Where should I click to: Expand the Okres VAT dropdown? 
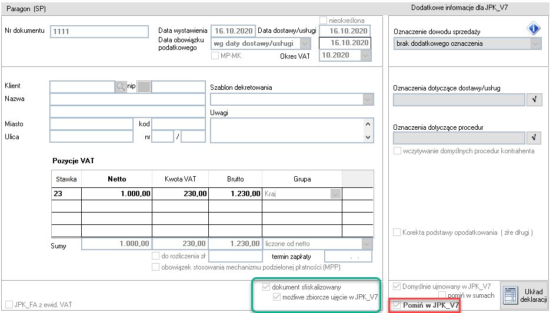click(x=365, y=55)
